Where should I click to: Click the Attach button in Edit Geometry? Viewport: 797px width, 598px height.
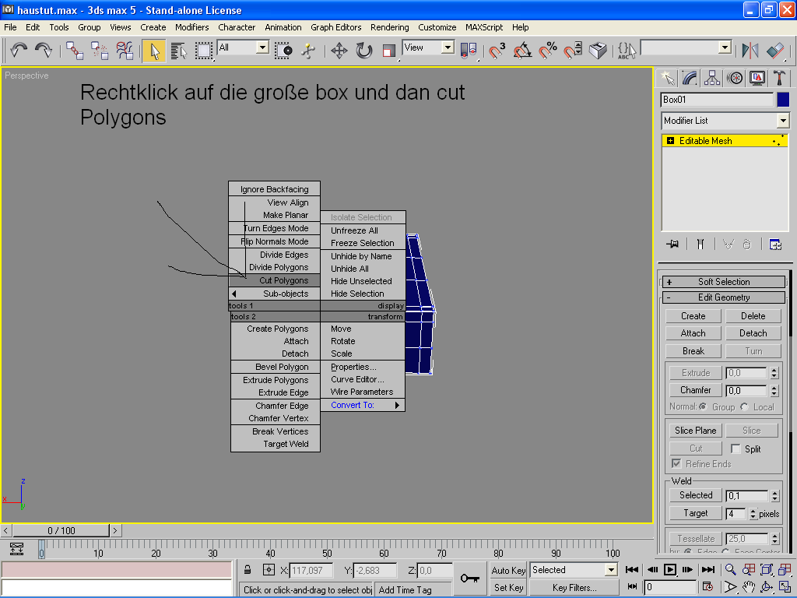pos(693,333)
